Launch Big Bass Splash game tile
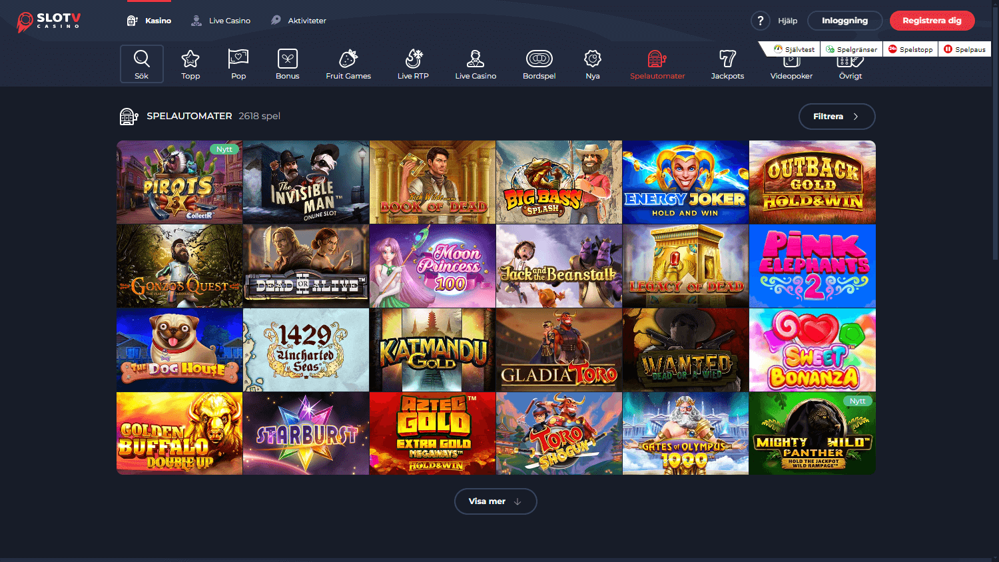 559,182
